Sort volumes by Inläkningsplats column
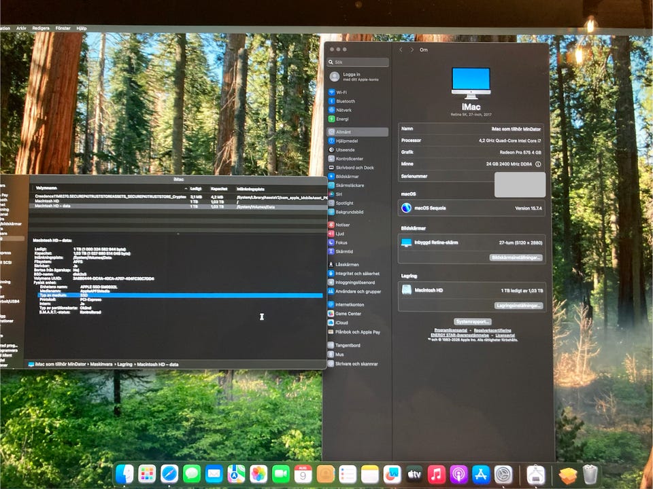The image size is (653, 489). (250, 189)
